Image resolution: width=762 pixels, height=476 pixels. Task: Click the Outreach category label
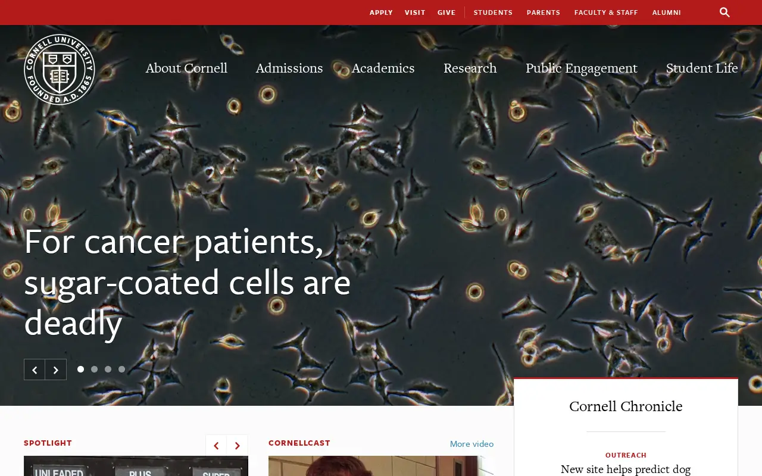click(626, 455)
